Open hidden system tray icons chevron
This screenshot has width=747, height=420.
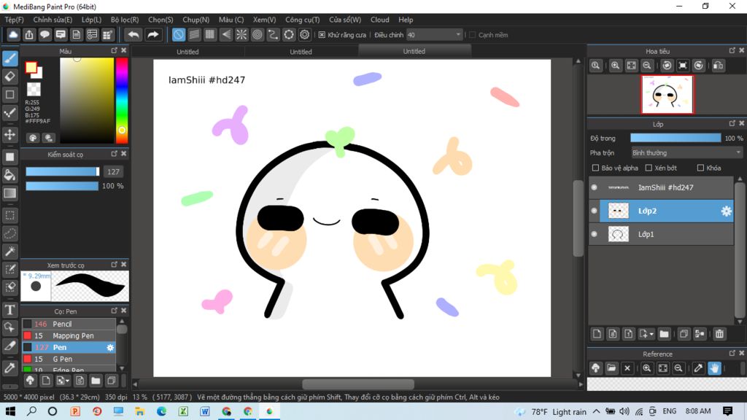coord(597,411)
